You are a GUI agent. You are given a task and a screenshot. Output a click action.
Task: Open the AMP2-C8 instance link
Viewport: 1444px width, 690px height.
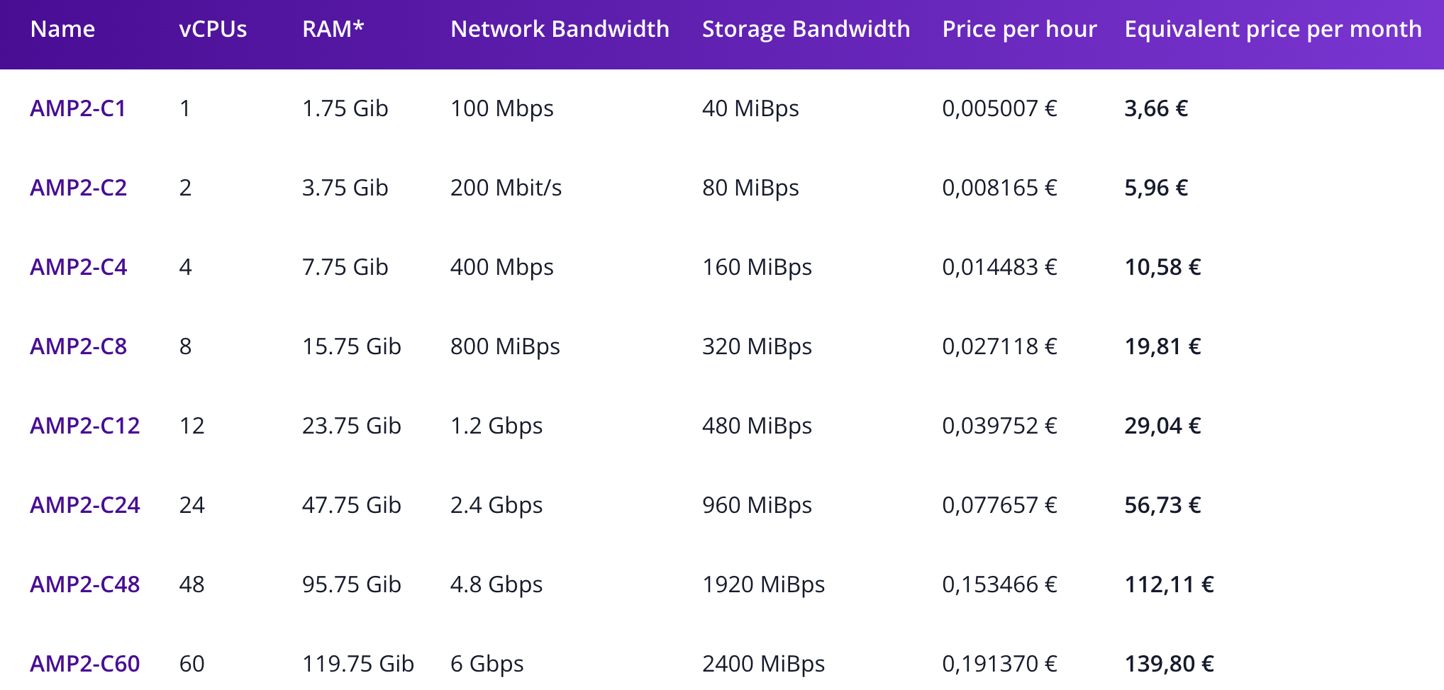pos(79,346)
